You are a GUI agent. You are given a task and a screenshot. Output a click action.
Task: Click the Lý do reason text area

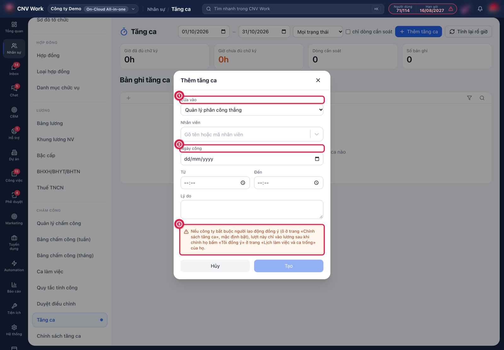point(252,209)
